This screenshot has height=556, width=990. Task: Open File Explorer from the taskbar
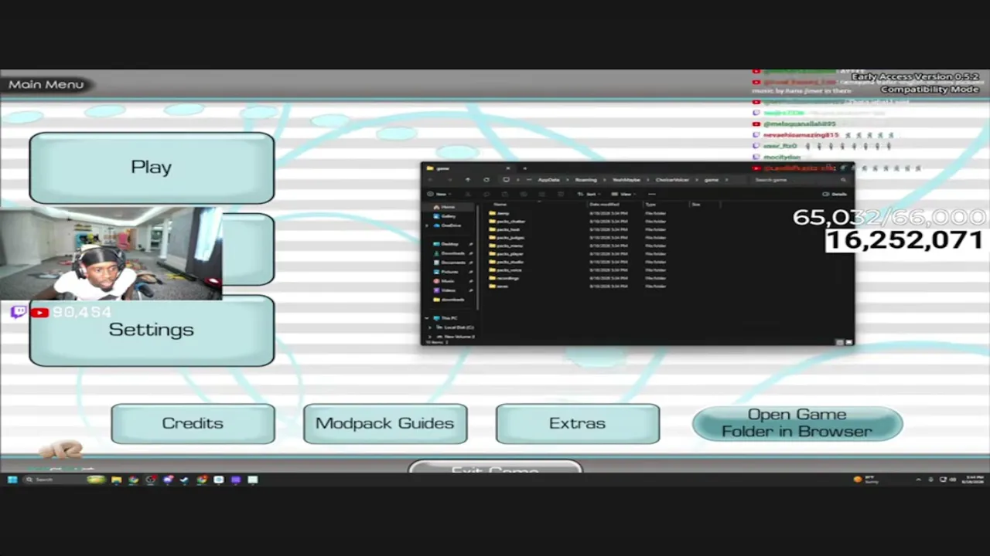coord(116,480)
